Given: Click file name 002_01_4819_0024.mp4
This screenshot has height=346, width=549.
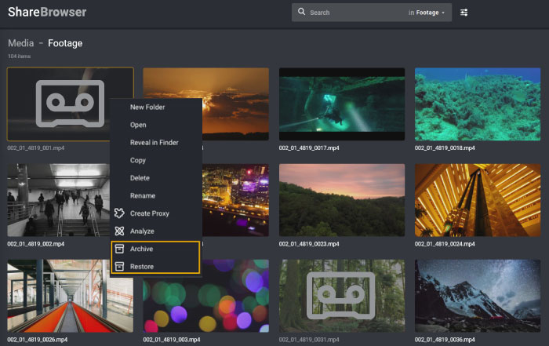Looking at the screenshot, I should 445,244.
